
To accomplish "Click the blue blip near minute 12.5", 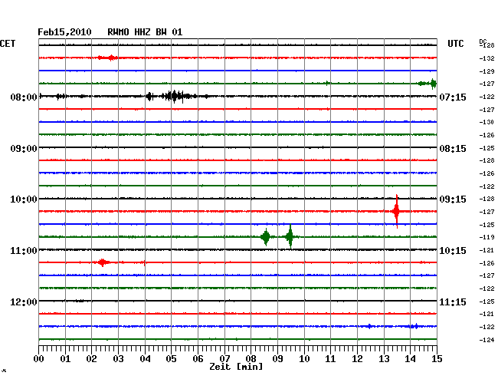I will point(369,326).
